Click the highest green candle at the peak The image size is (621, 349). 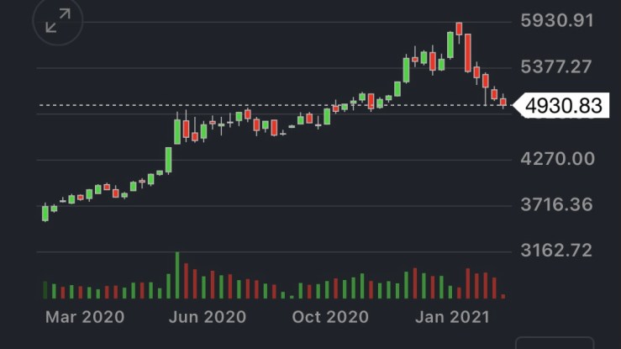tap(450, 45)
